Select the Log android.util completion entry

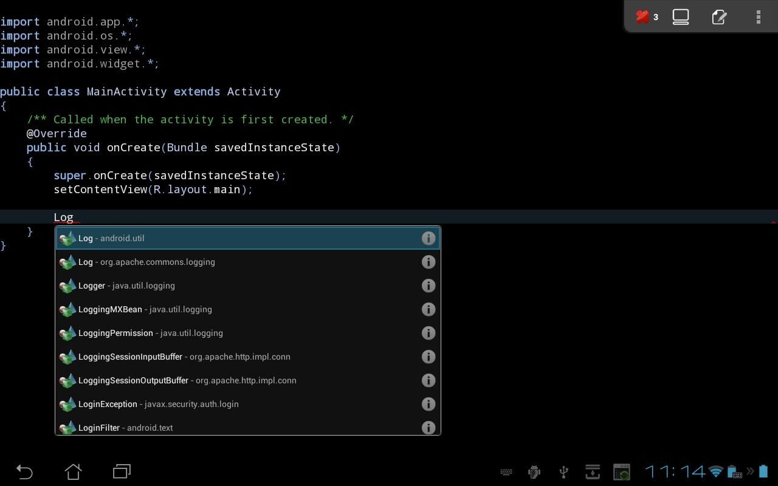point(182,238)
